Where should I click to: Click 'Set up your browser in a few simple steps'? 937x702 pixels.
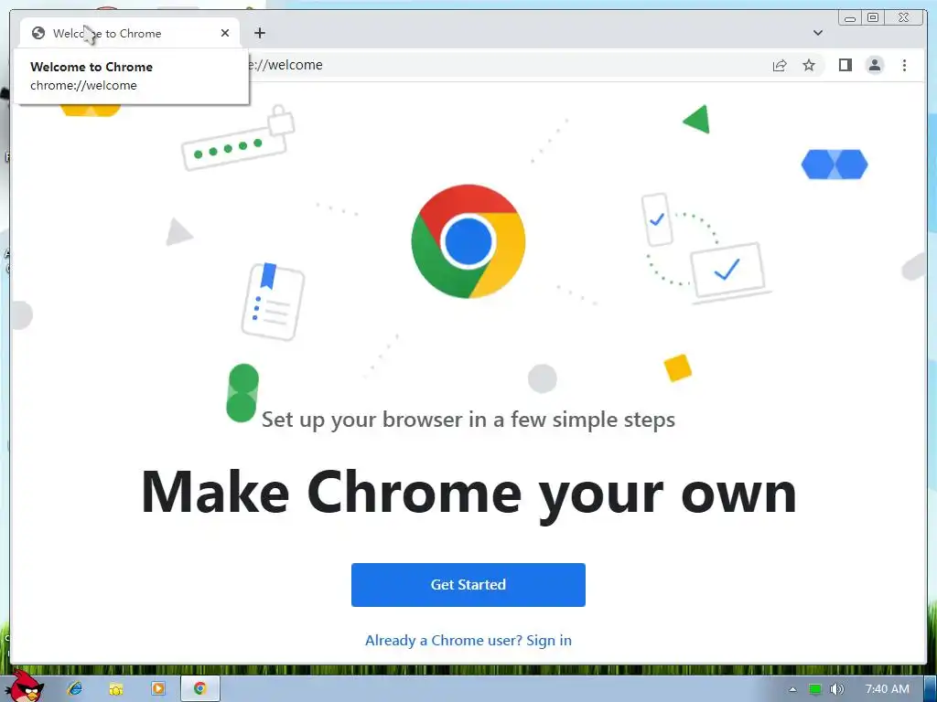468,420
